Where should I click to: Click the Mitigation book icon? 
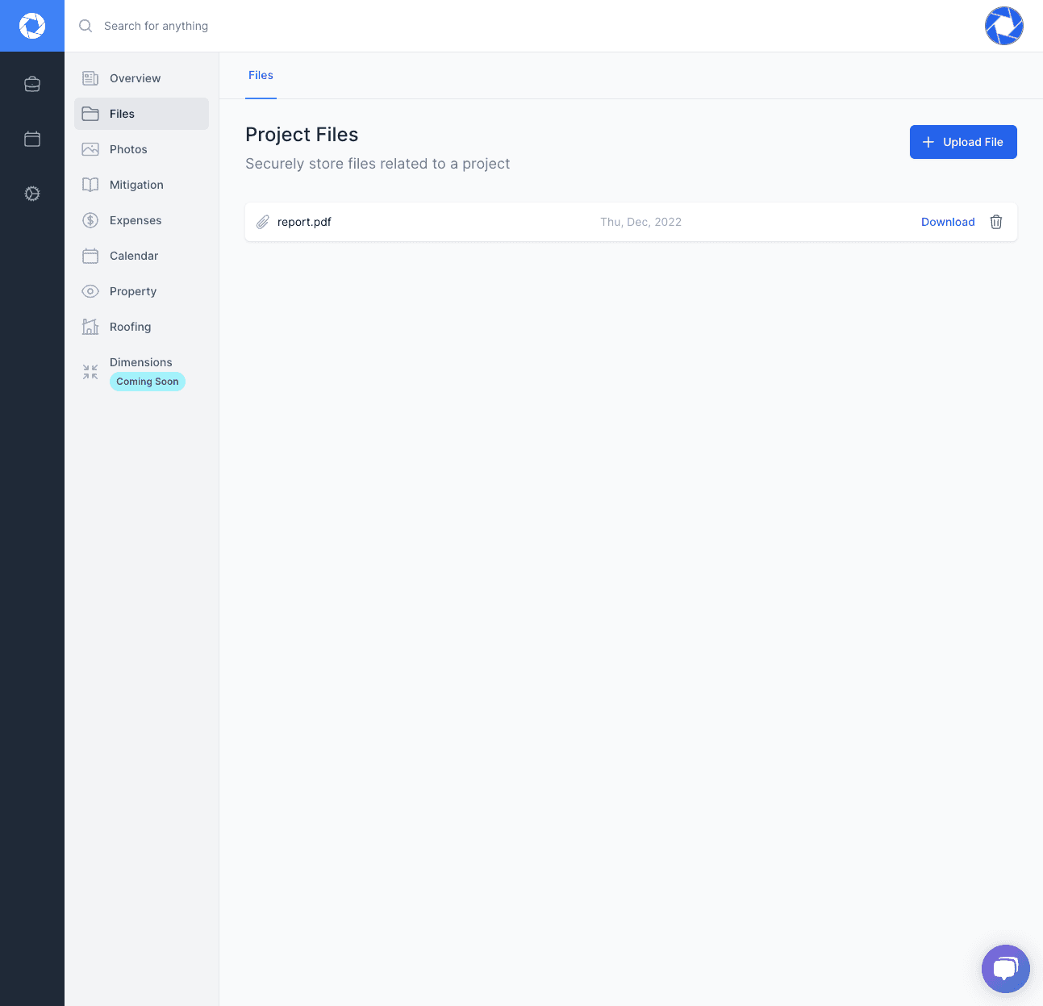90,185
